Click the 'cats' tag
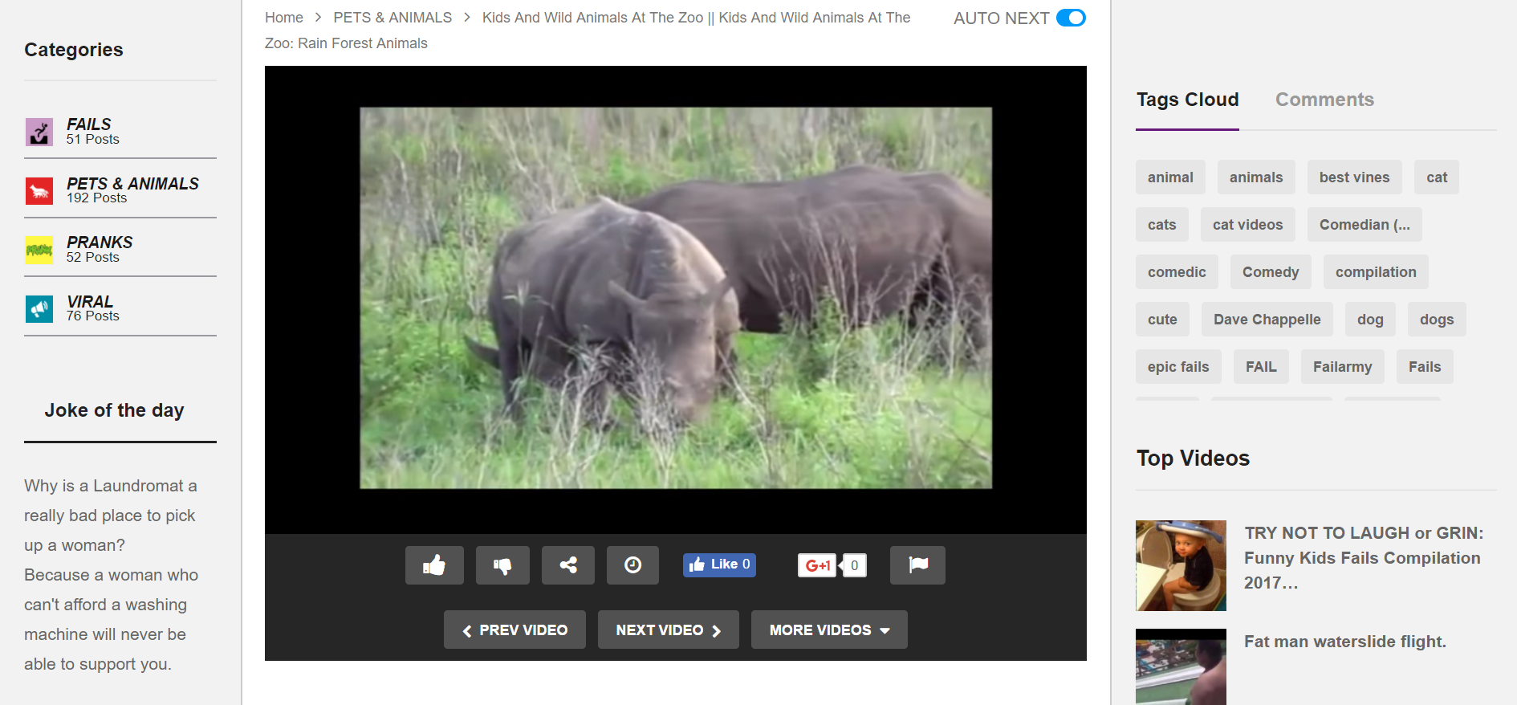Image resolution: width=1517 pixels, height=705 pixels. click(x=1161, y=225)
